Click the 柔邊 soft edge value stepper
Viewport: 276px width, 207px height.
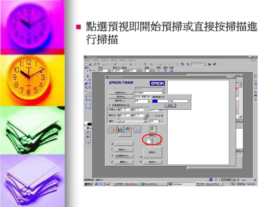(152, 71)
